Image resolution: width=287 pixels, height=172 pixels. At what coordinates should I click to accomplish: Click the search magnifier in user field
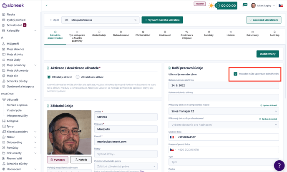(136, 20)
